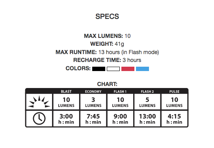Select the black color swatch
Viewport: 214px width, 148px height.
click(x=99, y=69)
